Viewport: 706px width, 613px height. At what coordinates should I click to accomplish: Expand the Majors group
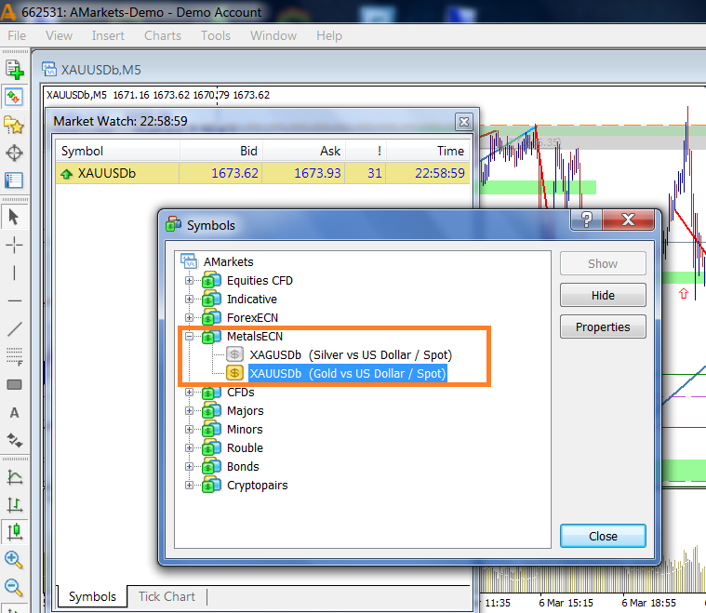point(189,411)
